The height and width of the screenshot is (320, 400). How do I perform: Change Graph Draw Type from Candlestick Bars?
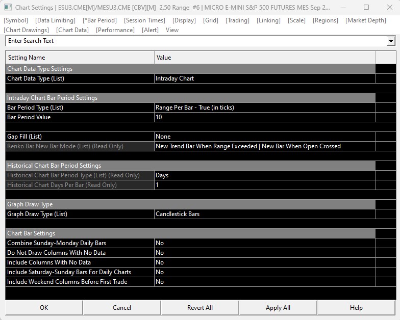(264, 214)
